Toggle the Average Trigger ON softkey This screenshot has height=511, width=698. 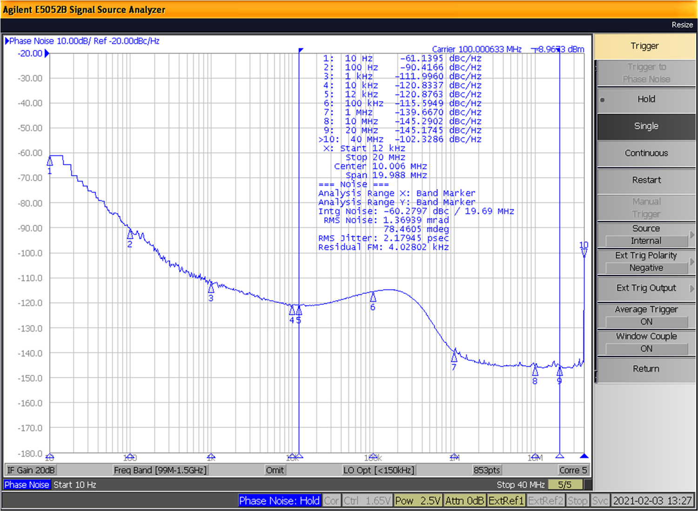[646, 316]
